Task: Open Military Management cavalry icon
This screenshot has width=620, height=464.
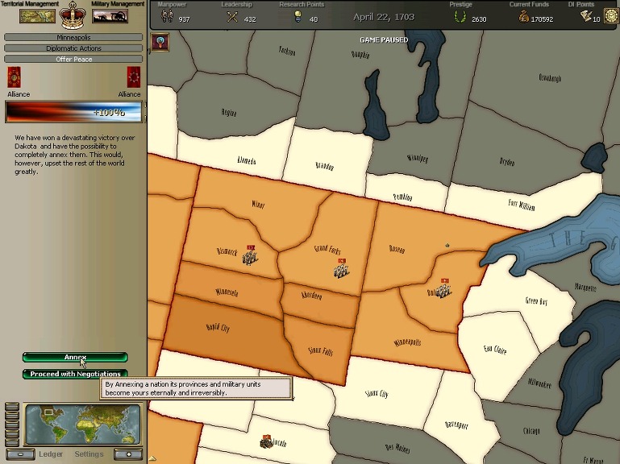Action: pos(110,17)
